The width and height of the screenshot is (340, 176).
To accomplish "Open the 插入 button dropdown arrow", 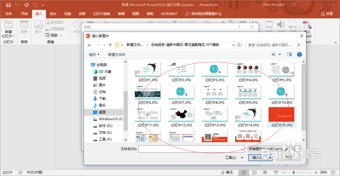I will (x=270, y=158).
